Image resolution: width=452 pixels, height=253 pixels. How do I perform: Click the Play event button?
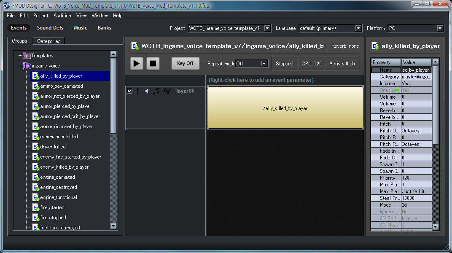tap(136, 63)
